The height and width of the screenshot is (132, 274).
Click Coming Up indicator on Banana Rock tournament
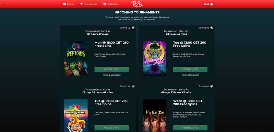212,28
